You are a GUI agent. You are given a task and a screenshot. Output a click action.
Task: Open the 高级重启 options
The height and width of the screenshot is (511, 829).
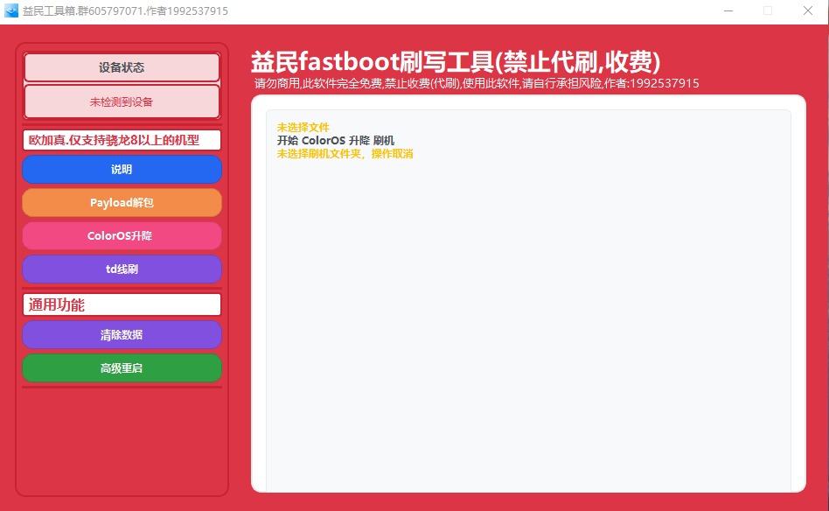(x=122, y=368)
